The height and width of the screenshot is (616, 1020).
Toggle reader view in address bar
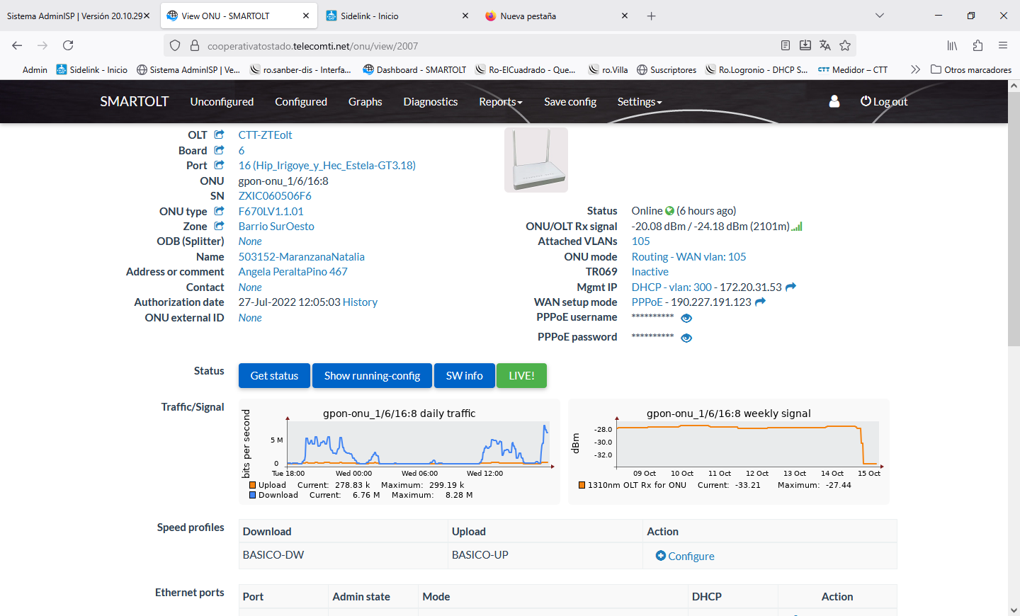[785, 45]
